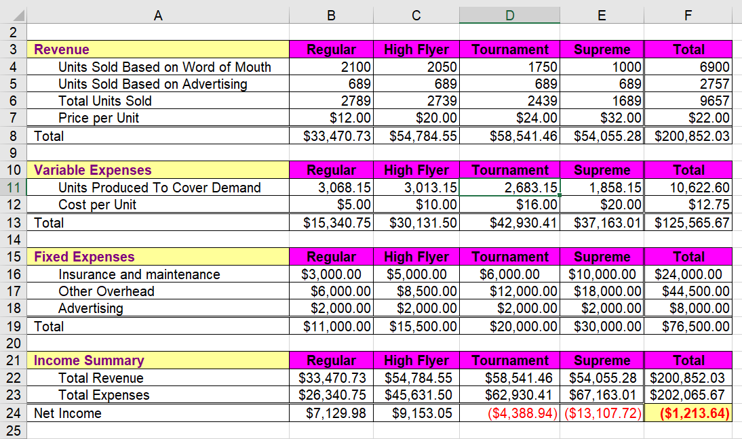Select the Total Revenue cell showing $200,852.03

(x=688, y=378)
